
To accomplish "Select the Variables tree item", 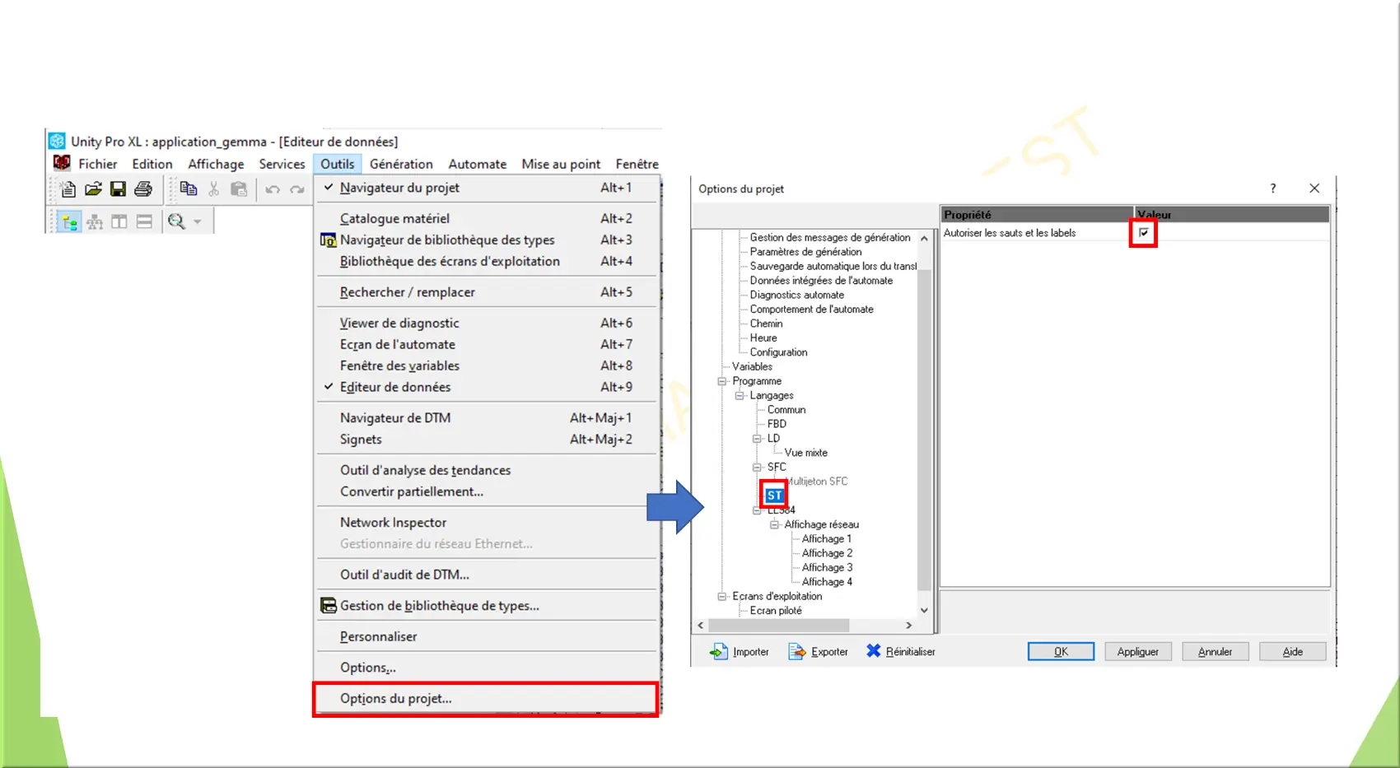I will (x=753, y=366).
